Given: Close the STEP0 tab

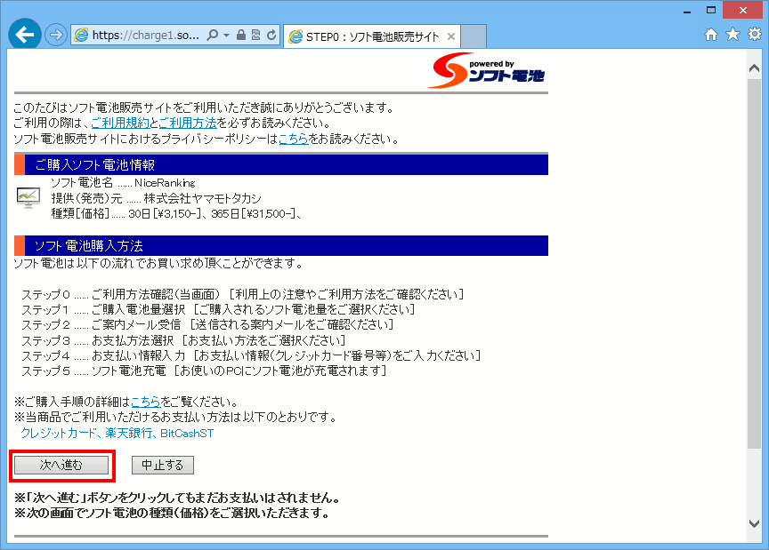Looking at the screenshot, I should [451, 36].
